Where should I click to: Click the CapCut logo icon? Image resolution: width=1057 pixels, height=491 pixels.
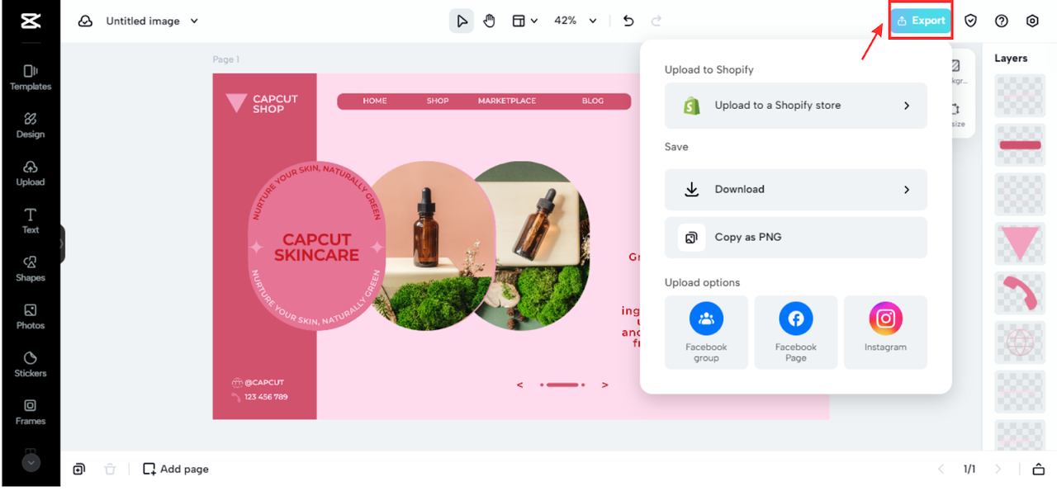[31, 21]
